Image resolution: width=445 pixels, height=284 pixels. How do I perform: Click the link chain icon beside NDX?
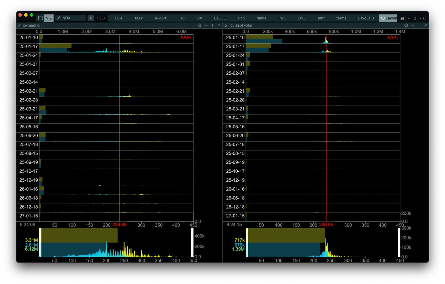pyautogui.click(x=58, y=18)
